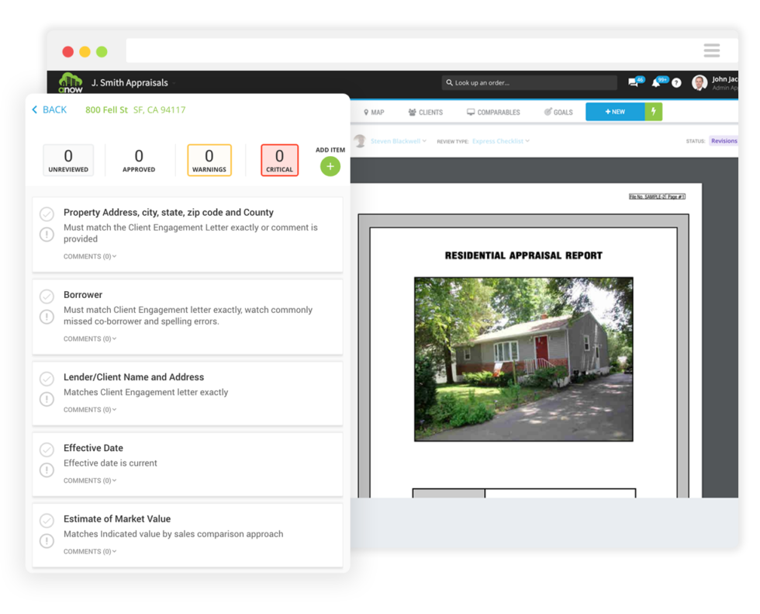760x614 pixels.
Task: Click the Look up an order search field
Action: [x=530, y=83]
